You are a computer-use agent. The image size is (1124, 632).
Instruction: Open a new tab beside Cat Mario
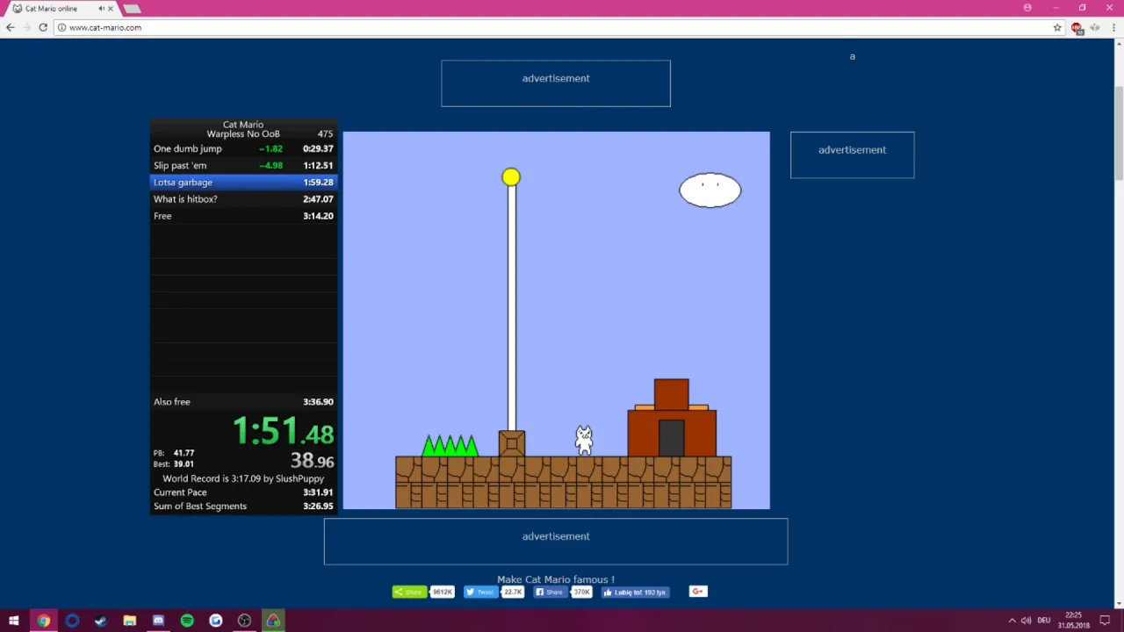pyautogui.click(x=132, y=8)
